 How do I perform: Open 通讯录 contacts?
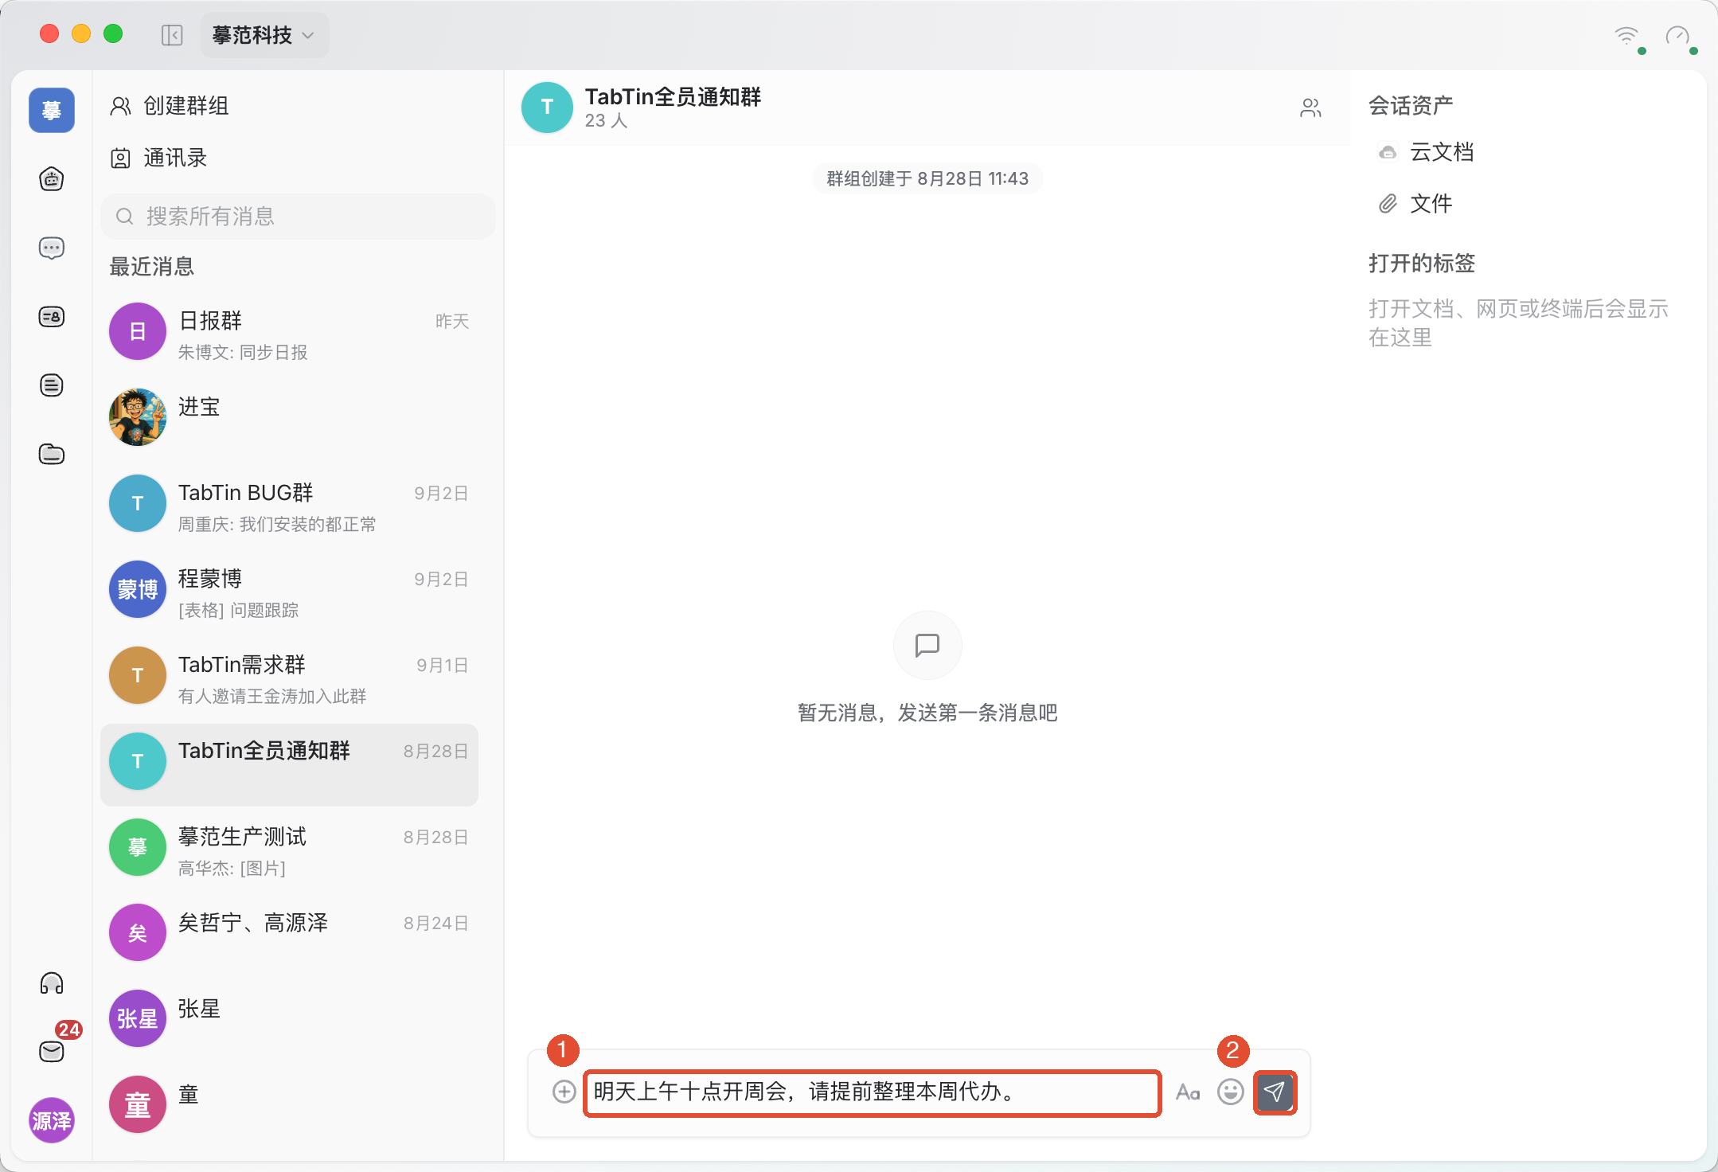[158, 158]
